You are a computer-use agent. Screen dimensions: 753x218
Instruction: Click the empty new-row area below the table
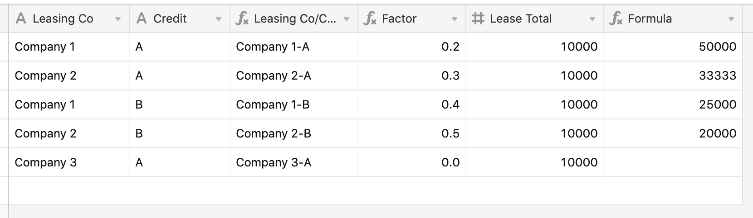[x=376, y=191]
